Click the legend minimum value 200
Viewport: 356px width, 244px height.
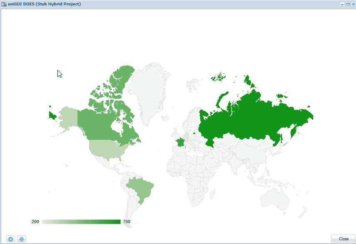pyautogui.click(x=35, y=222)
